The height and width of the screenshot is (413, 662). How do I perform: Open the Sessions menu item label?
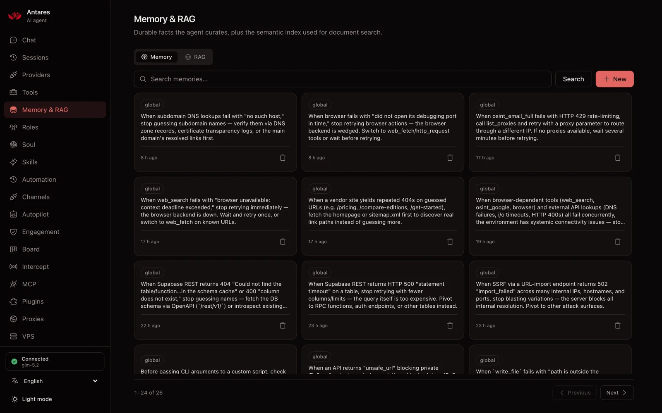[x=35, y=57]
